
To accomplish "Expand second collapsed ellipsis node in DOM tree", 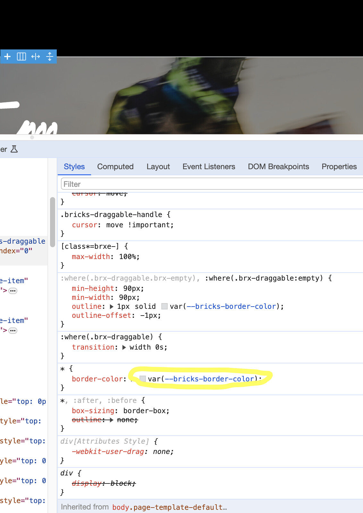I will coord(13,331).
